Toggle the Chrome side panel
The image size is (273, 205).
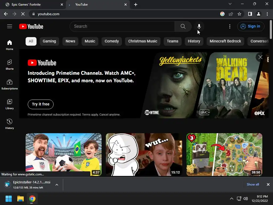(x=250, y=14)
